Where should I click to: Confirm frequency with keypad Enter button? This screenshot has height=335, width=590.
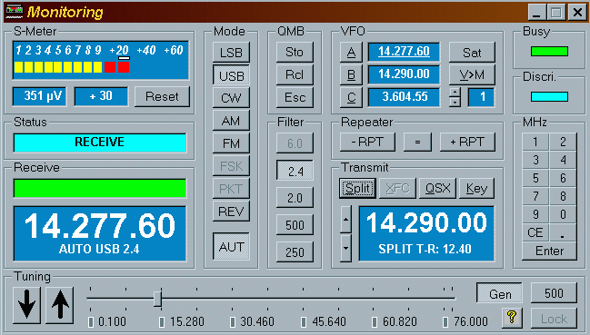(x=549, y=251)
